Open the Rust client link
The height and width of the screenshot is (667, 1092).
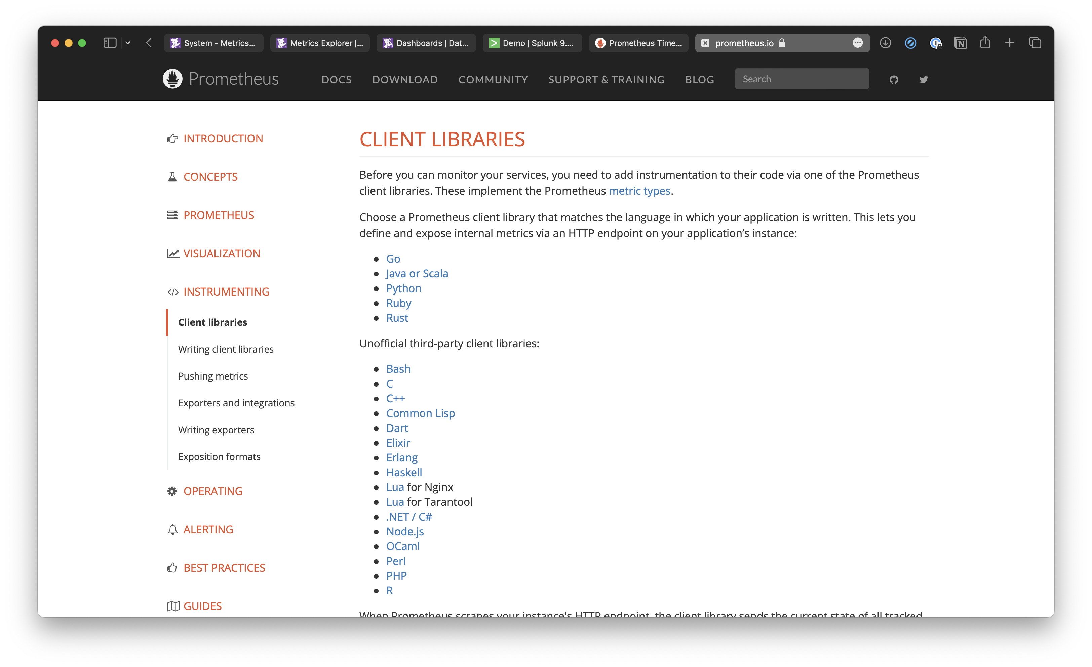pyautogui.click(x=397, y=318)
